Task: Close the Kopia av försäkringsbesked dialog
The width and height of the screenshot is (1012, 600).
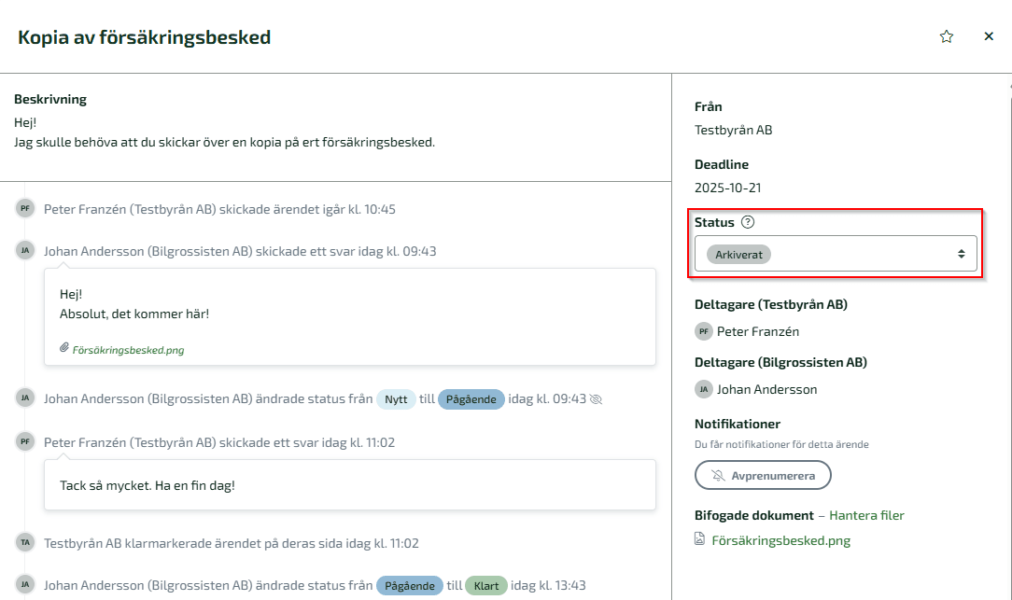Action: pos(989,36)
